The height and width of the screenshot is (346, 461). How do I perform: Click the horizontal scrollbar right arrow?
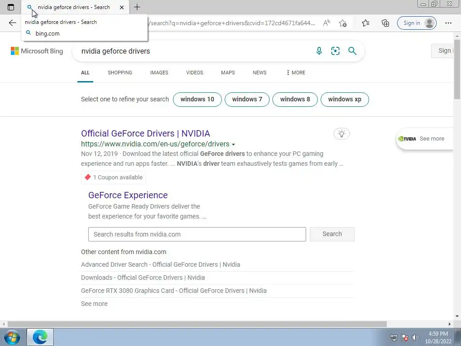(x=450, y=324)
